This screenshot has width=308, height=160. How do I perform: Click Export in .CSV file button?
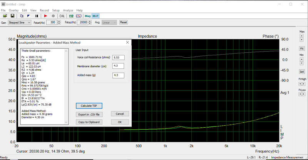(89, 115)
